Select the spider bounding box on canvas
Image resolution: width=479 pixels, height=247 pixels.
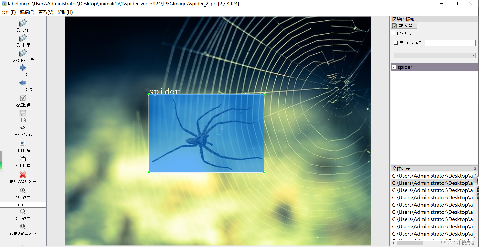206,133
